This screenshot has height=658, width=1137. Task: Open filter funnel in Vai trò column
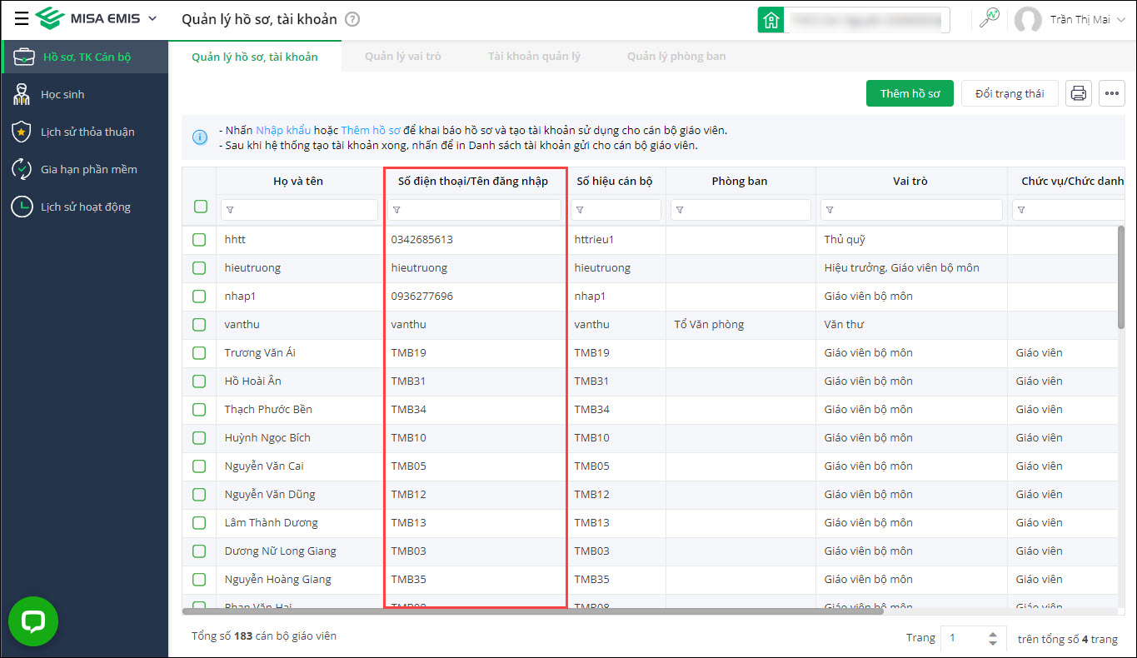pyautogui.click(x=830, y=210)
